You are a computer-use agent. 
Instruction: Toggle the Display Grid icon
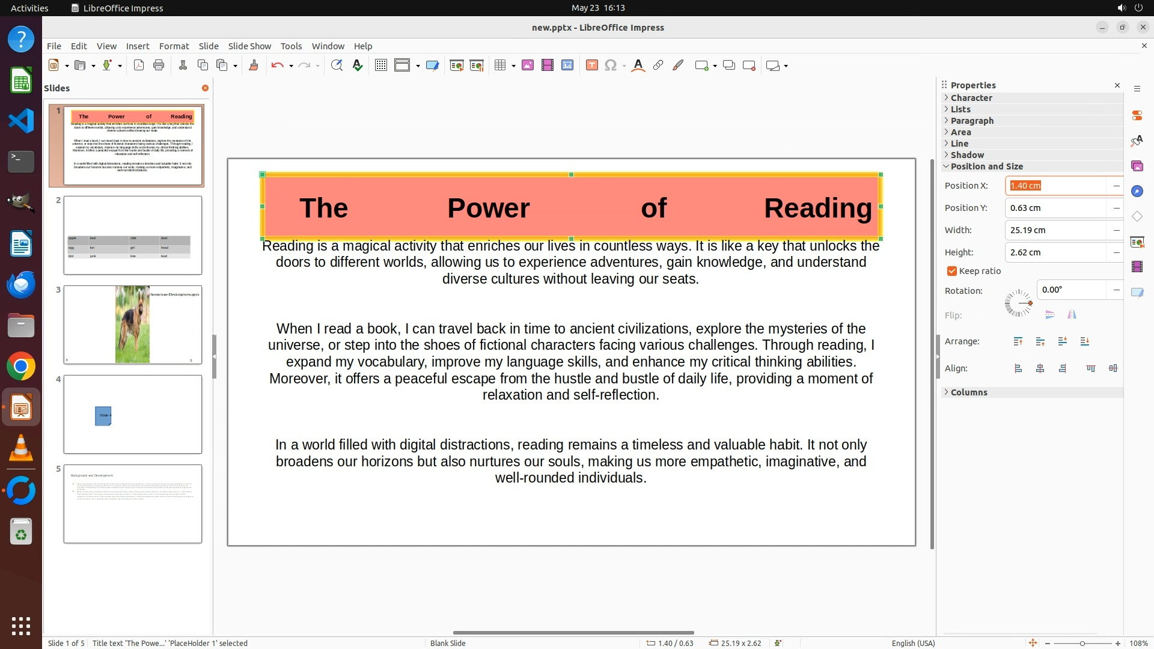[x=380, y=66]
